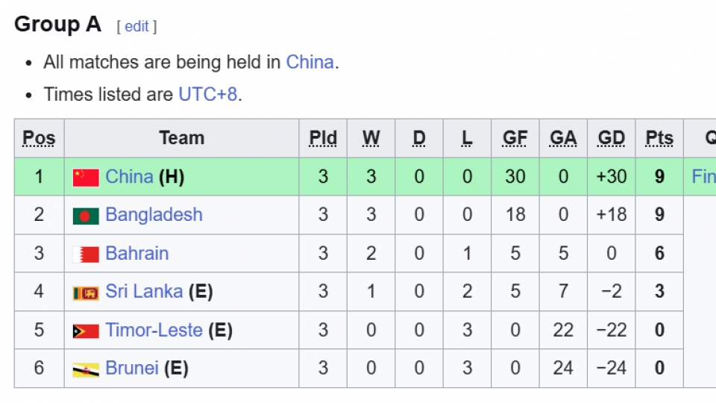Click the Bahrain flag icon
716x403 pixels.
86,254
